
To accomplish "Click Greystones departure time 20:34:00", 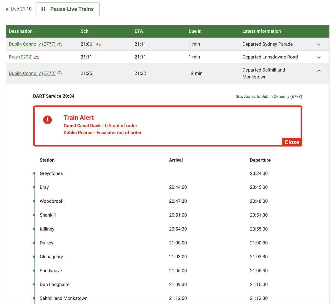I will pos(259,173).
